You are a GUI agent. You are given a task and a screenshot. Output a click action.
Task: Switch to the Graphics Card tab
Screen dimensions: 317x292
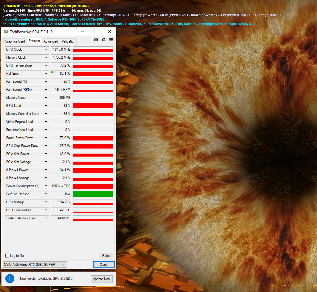15,41
